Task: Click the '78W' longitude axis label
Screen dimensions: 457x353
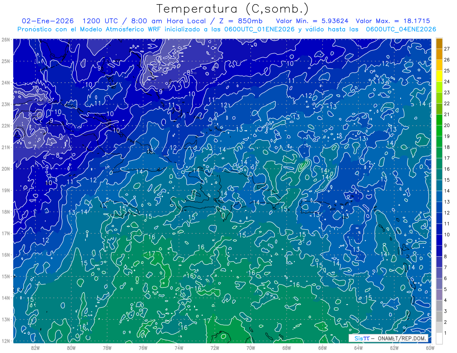Action: point(107,348)
